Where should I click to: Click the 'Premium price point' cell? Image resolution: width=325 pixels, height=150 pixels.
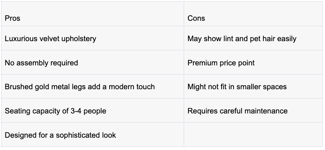coord(253,62)
